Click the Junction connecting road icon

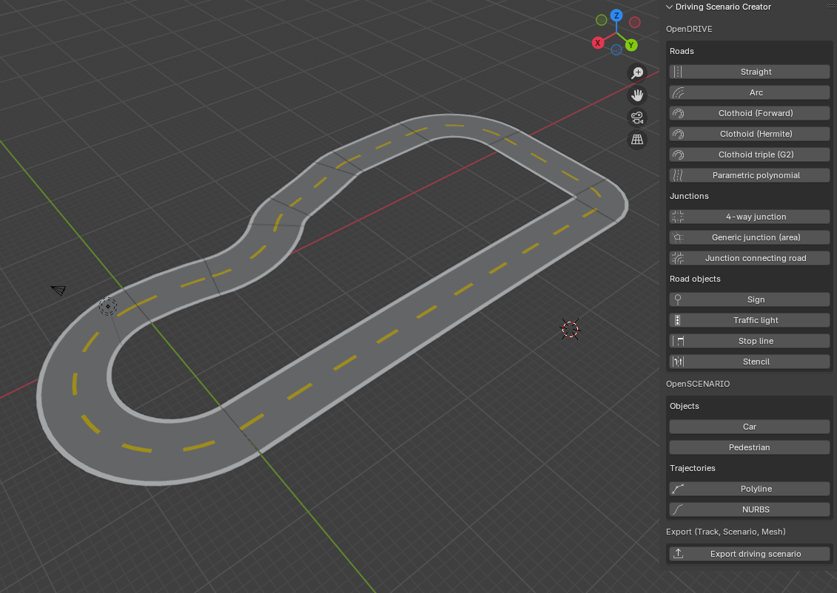pos(678,258)
